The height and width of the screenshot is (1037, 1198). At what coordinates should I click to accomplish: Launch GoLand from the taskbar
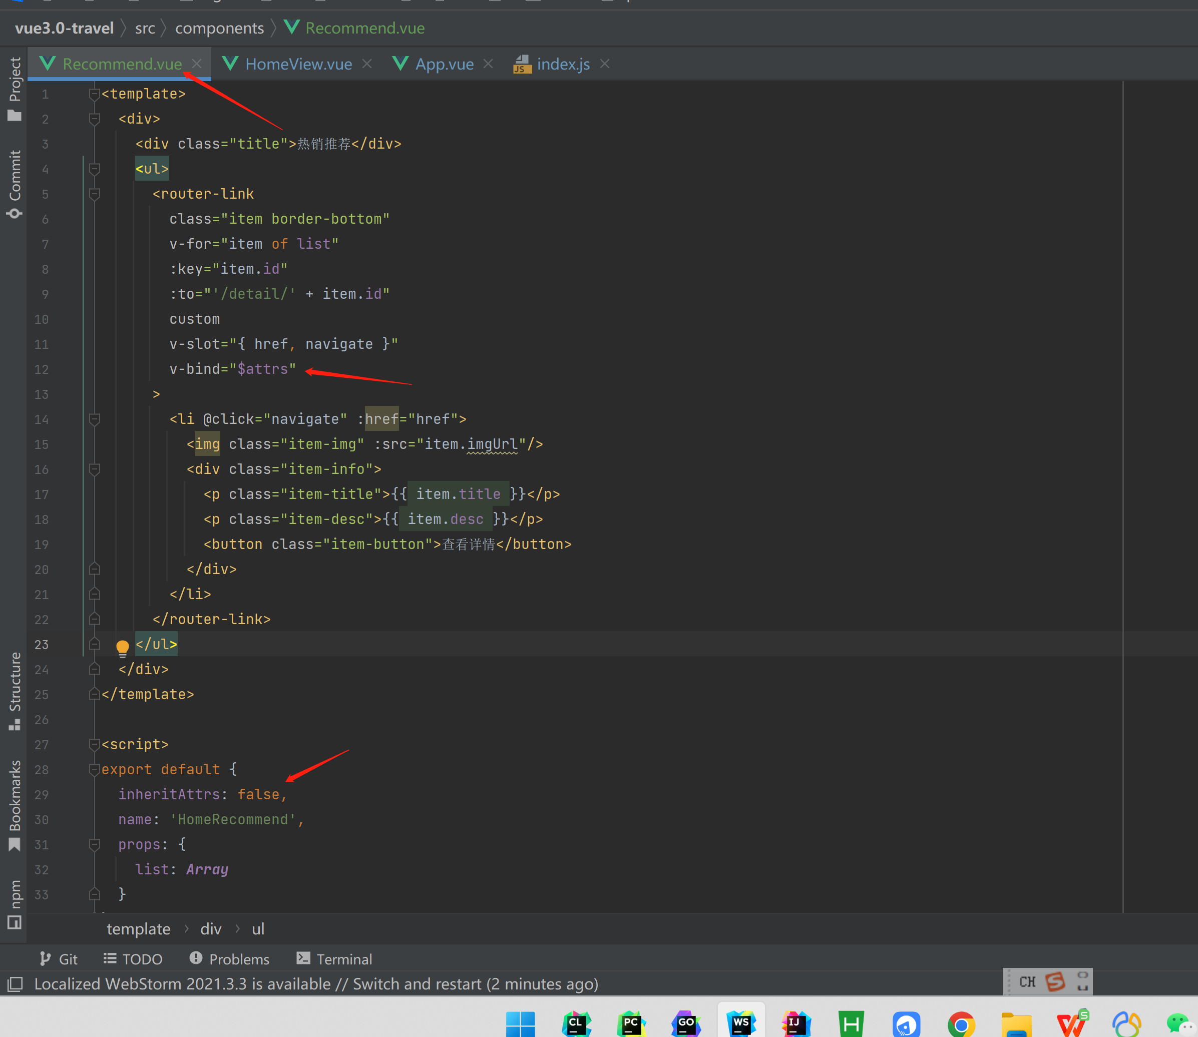(686, 1023)
